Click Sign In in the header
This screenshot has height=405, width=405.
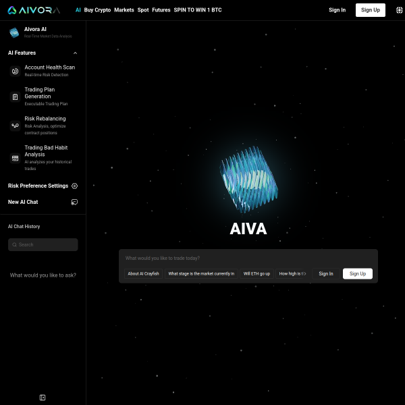tap(337, 10)
